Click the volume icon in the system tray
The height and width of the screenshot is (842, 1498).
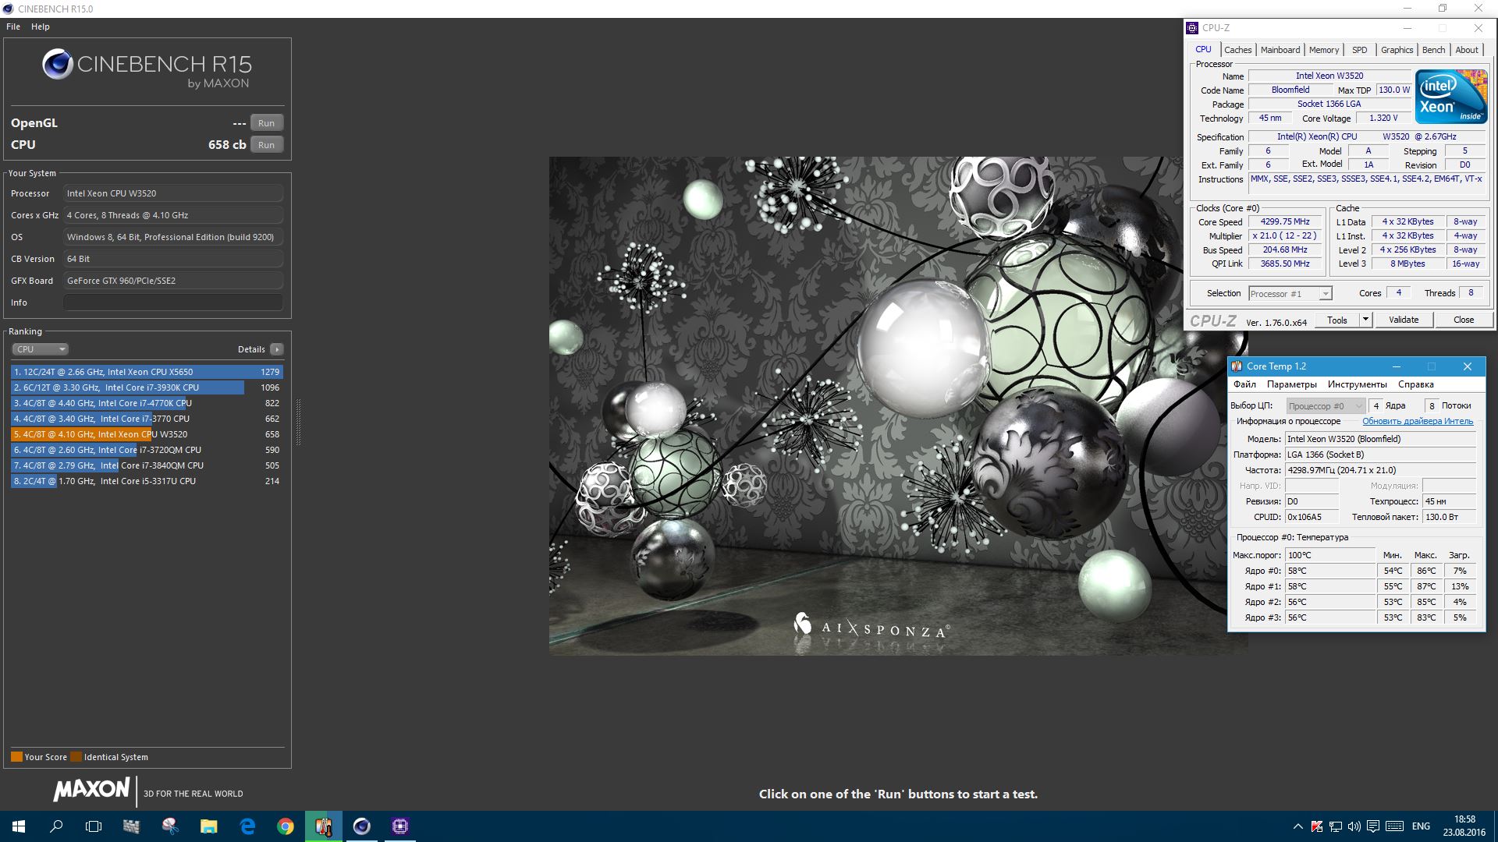click(x=1354, y=826)
